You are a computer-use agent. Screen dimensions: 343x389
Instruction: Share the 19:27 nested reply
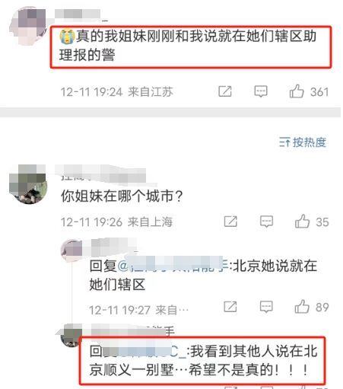(x=230, y=307)
